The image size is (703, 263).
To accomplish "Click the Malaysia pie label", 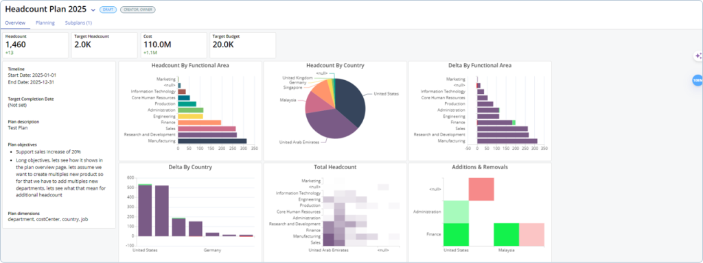I will point(288,100).
